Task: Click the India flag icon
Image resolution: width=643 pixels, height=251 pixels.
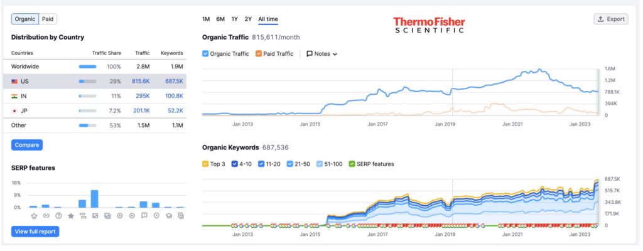Action: 14,97
